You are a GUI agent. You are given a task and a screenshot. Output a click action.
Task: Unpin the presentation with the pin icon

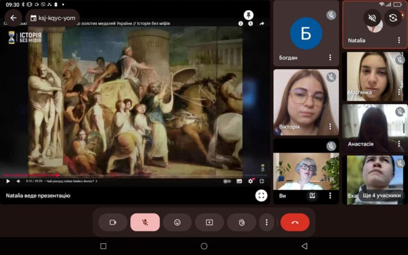[x=249, y=15]
